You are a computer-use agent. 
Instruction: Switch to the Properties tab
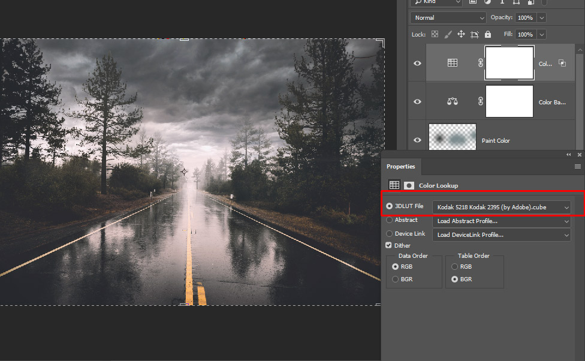click(x=400, y=166)
